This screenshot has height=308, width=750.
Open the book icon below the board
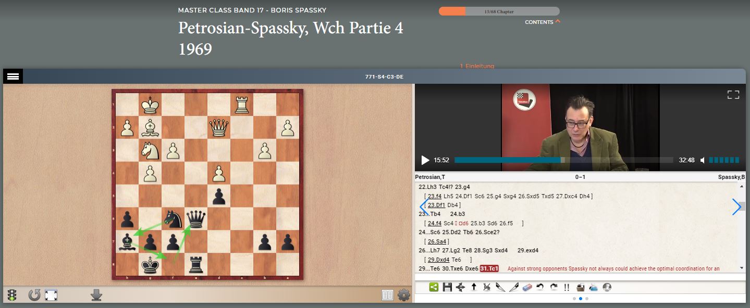click(387, 296)
